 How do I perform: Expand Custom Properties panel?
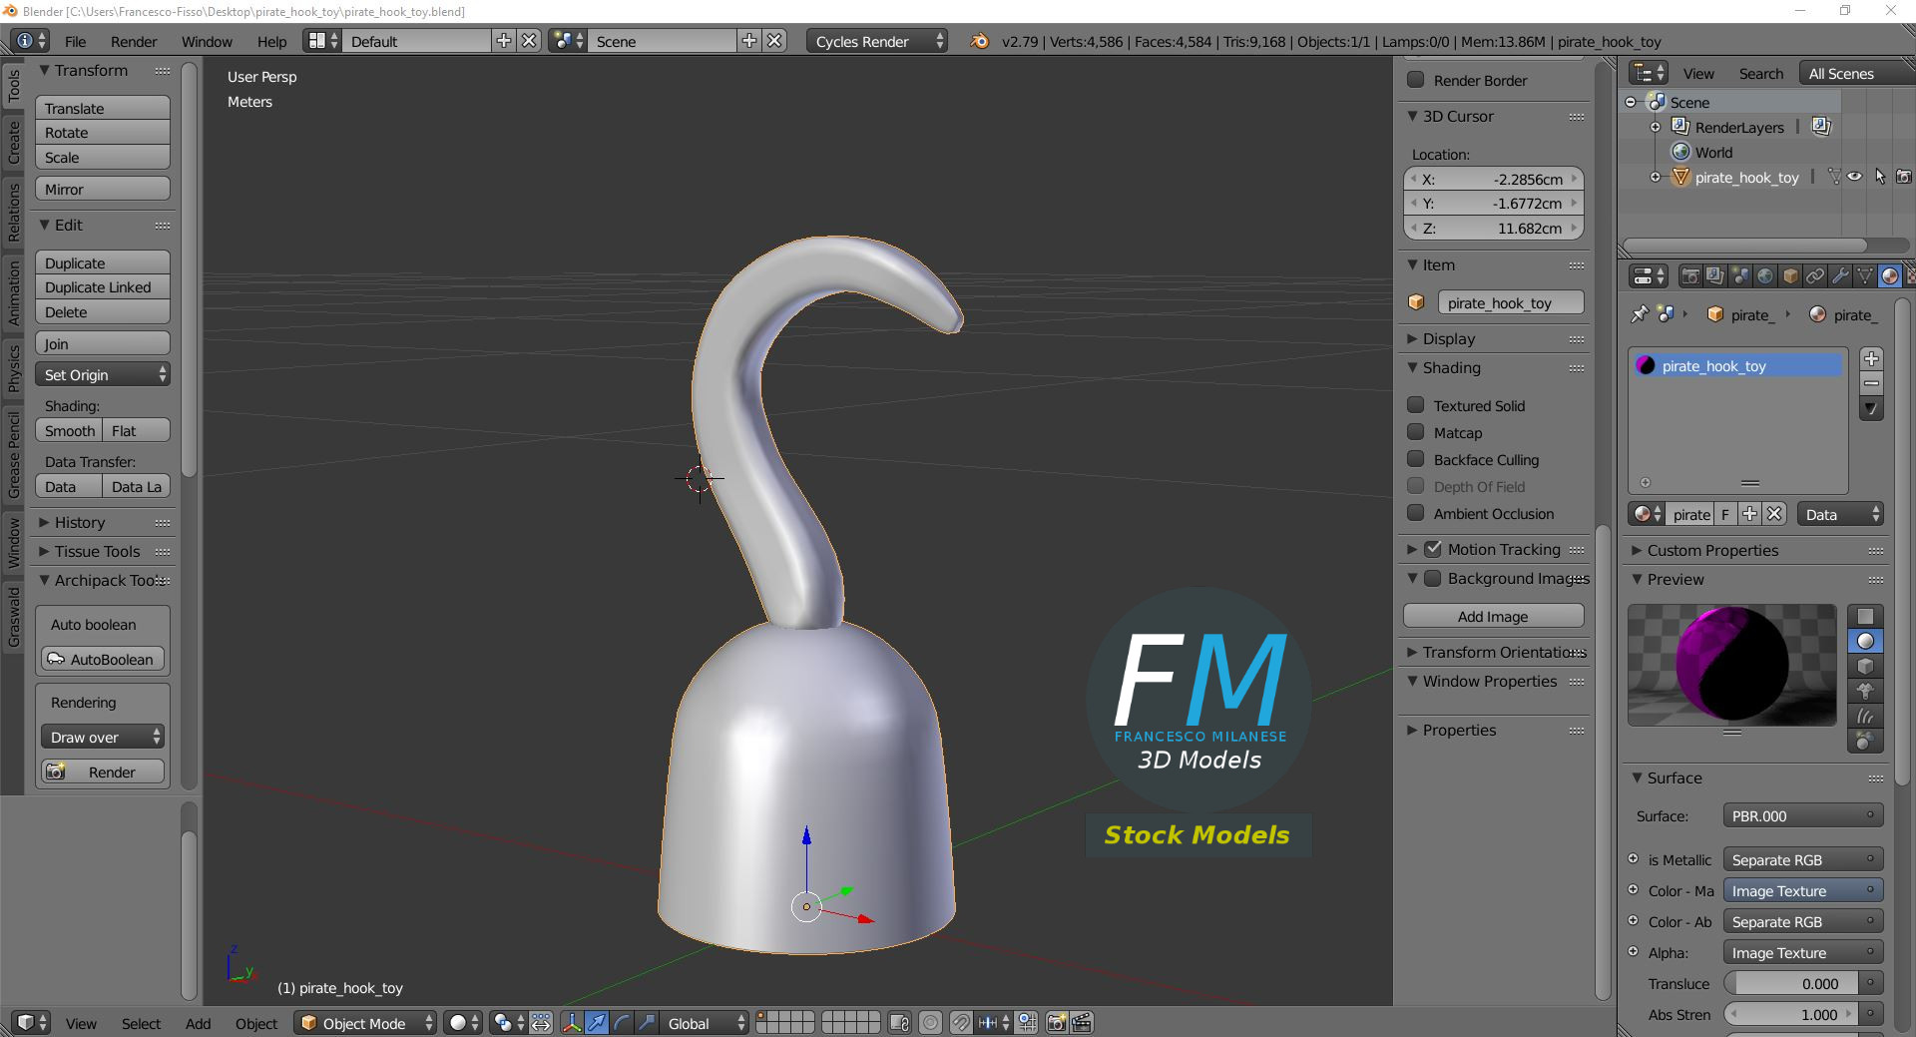(x=1712, y=550)
